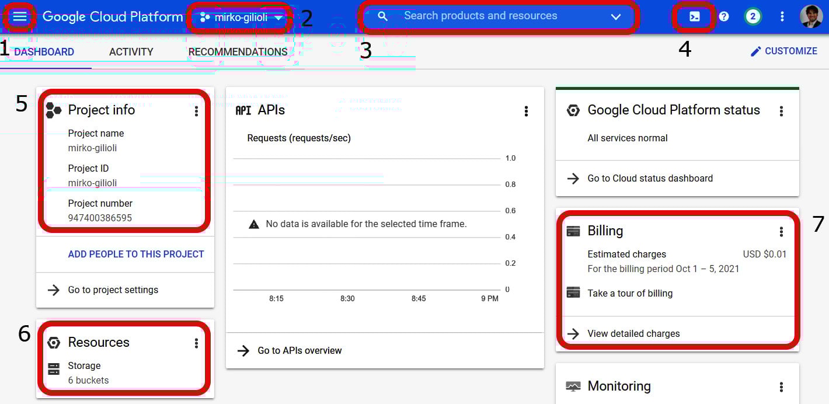Click the Search products and resources field

coord(499,16)
